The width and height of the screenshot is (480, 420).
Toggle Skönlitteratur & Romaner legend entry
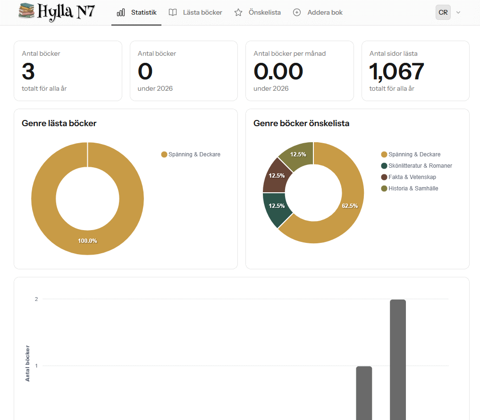tap(420, 166)
